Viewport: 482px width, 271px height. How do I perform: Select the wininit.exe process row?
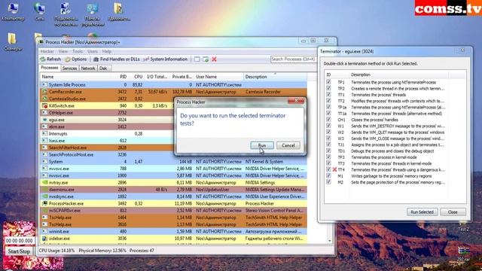pos(173,231)
